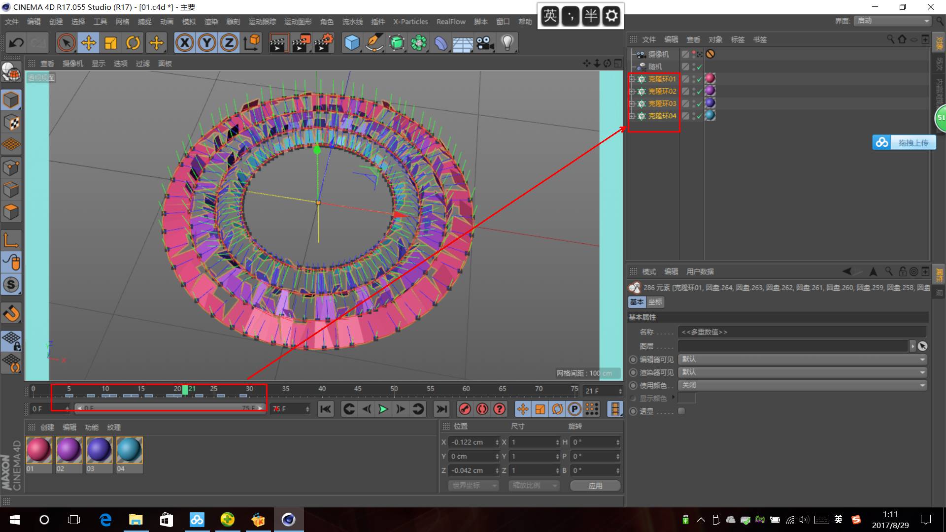Click the 应用 button
Viewport: 946px width, 532px height.
[x=595, y=486]
